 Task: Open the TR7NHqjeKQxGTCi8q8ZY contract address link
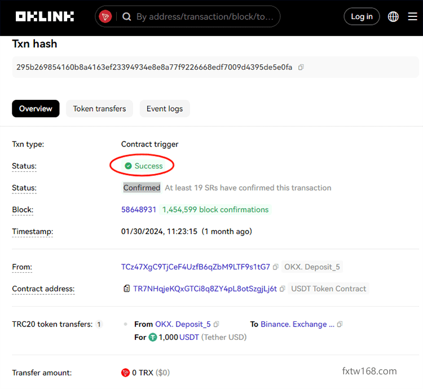tap(205, 289)
